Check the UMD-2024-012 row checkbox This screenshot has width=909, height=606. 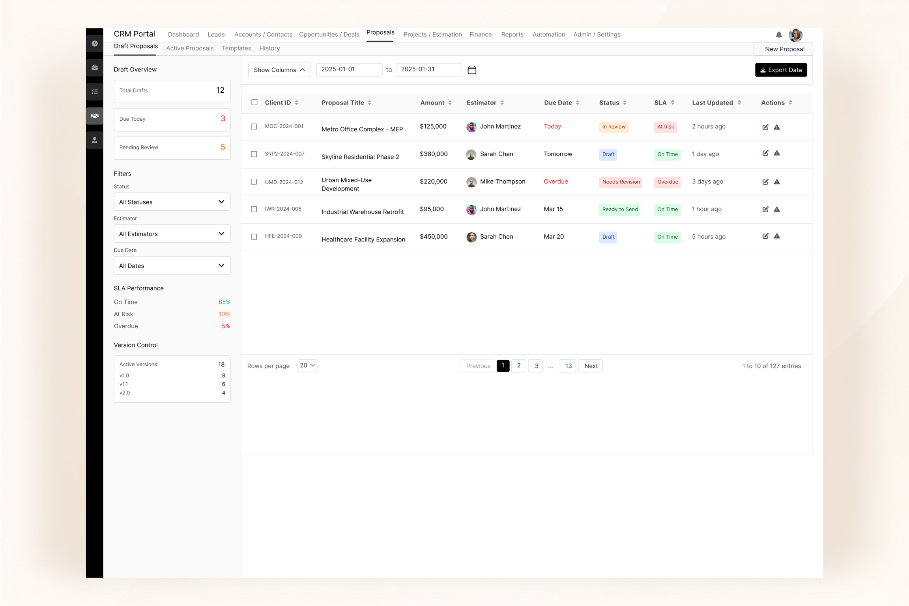coord(254,182)
